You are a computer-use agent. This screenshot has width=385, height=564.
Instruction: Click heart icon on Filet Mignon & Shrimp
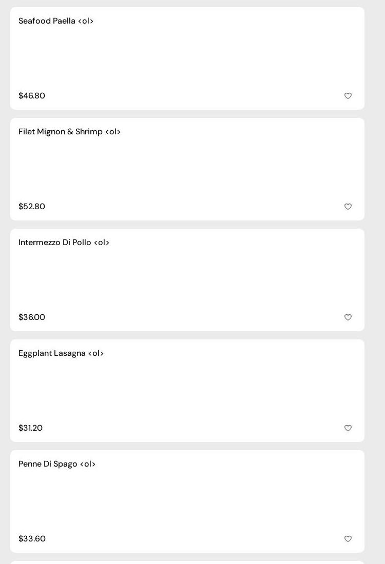(348, 207)
